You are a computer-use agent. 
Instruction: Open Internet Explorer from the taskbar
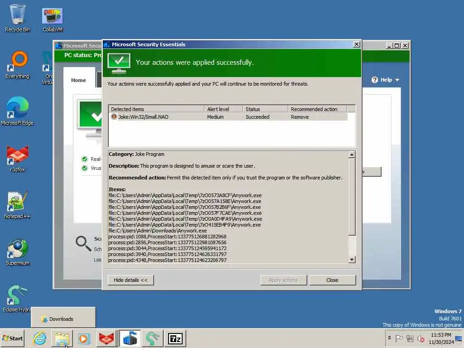(39, 338)
